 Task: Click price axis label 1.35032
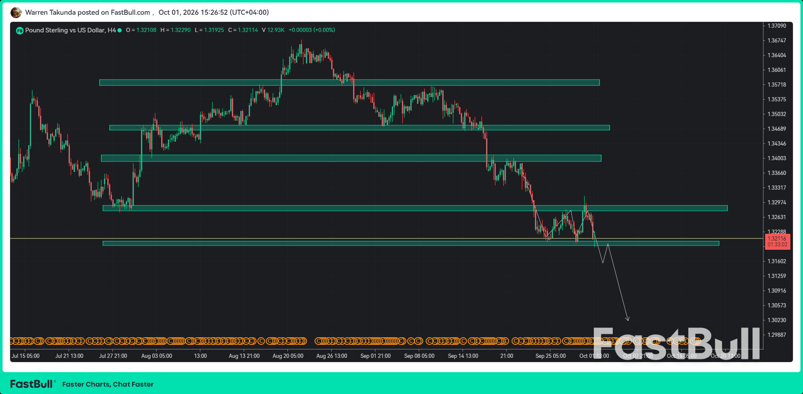click(777, 114)
